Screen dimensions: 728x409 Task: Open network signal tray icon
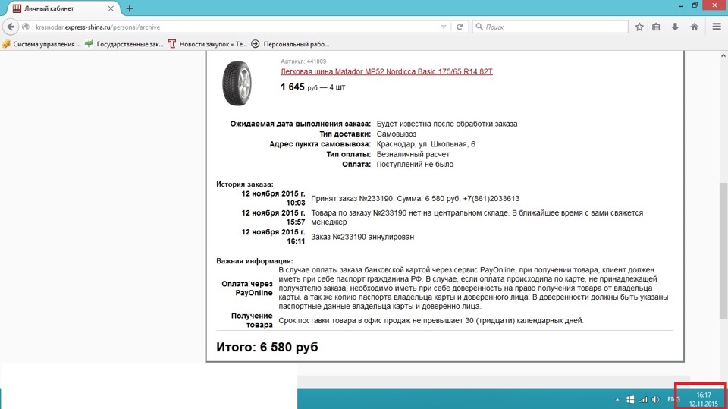click(643, 399)
